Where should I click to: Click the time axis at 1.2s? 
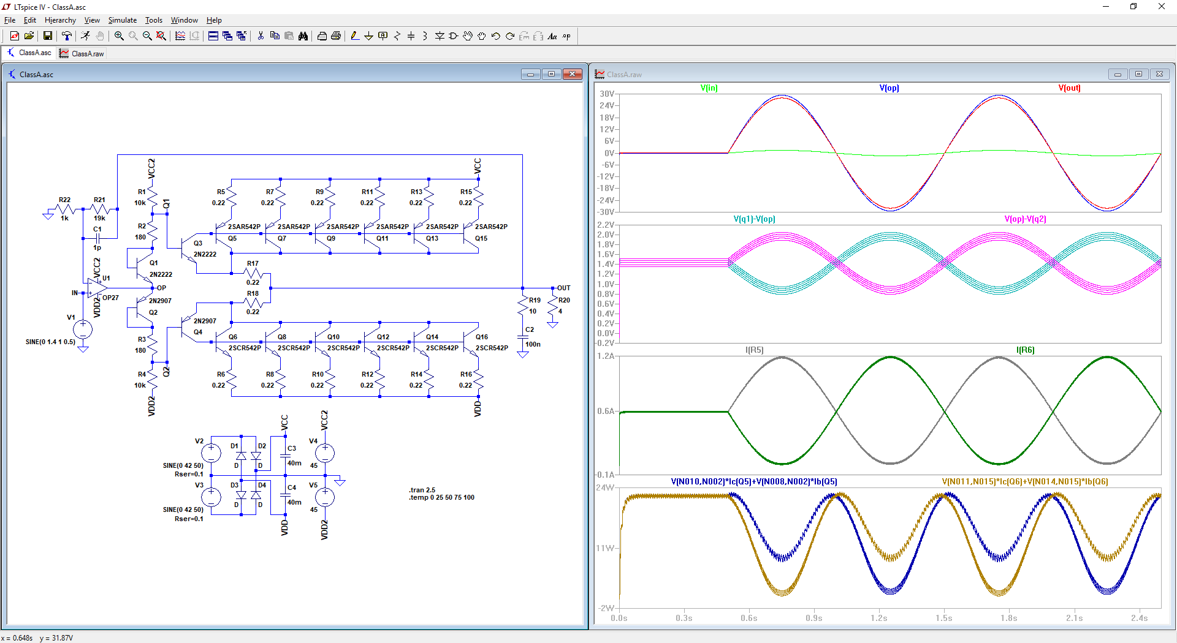(x=878, y=618)
